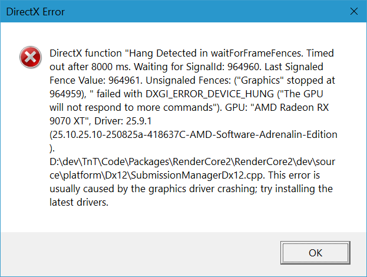
Task: Click the "latest drivers." text
Action: point(79,203)
